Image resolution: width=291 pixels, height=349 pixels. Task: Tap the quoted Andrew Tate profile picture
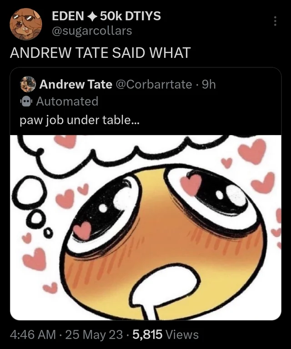point(28,84)
